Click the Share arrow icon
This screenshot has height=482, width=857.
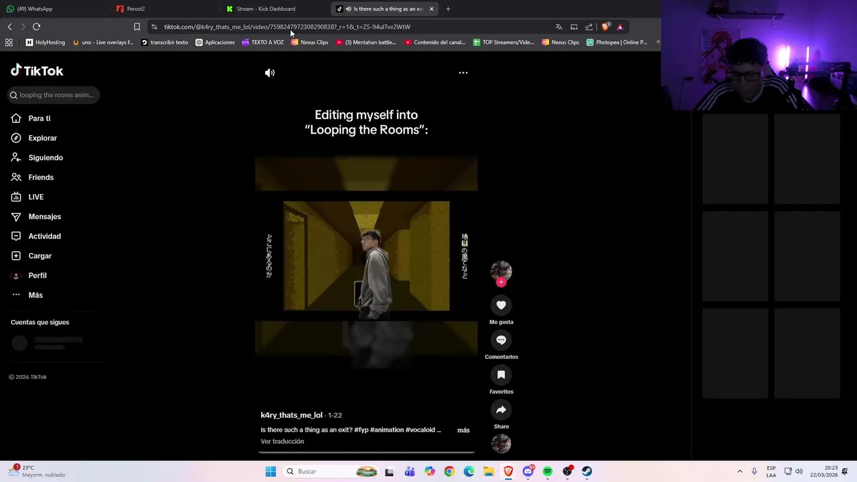(x=501, y=410)
